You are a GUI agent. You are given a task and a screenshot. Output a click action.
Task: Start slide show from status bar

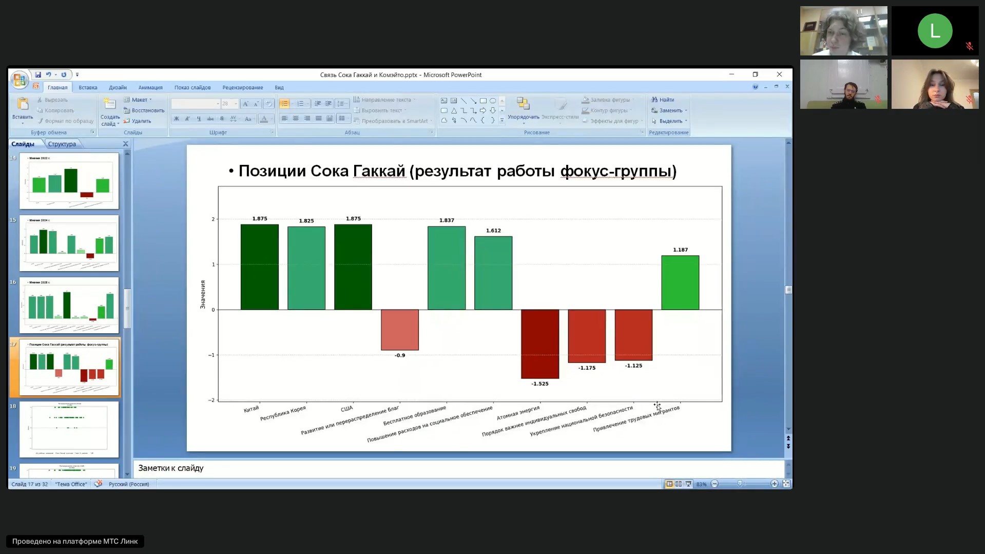click(688, 484)
